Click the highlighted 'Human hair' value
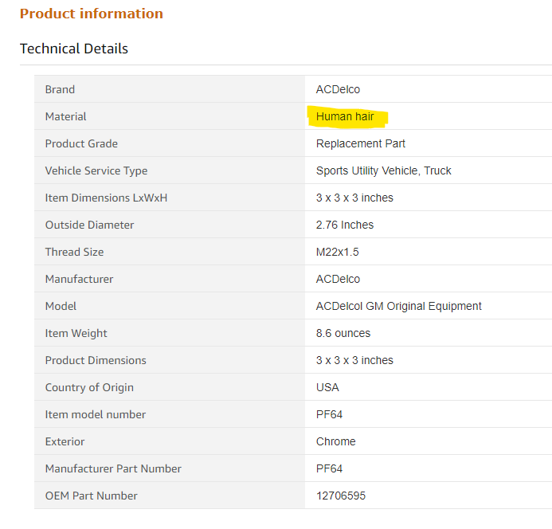The image size is (552, 529). (x=345, y=116)
